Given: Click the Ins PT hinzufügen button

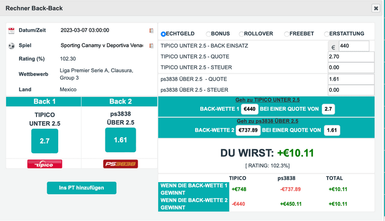Looking at the screenshot, I should click(82, 188).
